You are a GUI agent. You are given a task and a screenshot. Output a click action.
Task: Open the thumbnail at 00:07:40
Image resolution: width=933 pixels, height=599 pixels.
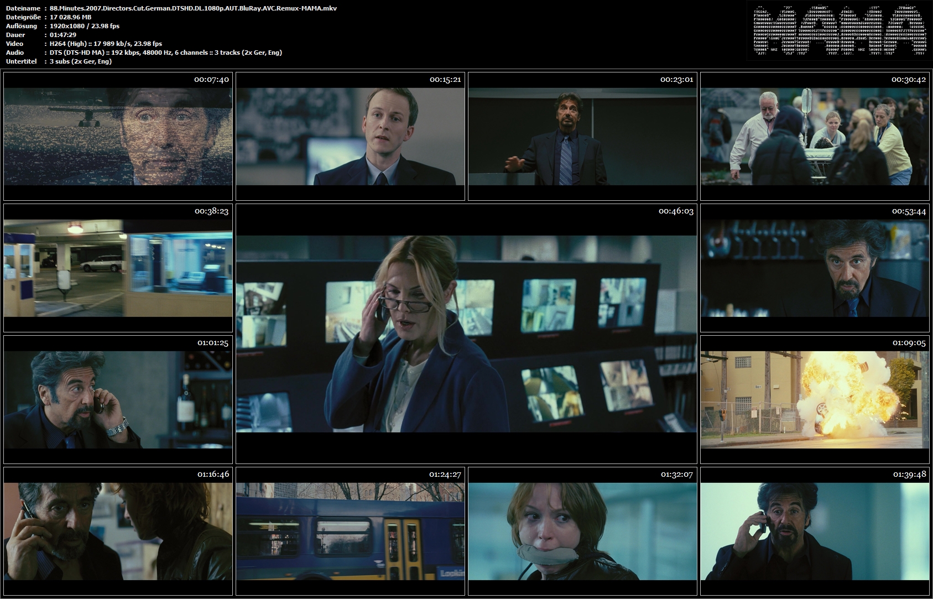118,136
